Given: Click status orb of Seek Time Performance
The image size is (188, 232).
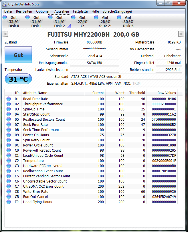Looking at the screenshot, I should tap(9, 130).
